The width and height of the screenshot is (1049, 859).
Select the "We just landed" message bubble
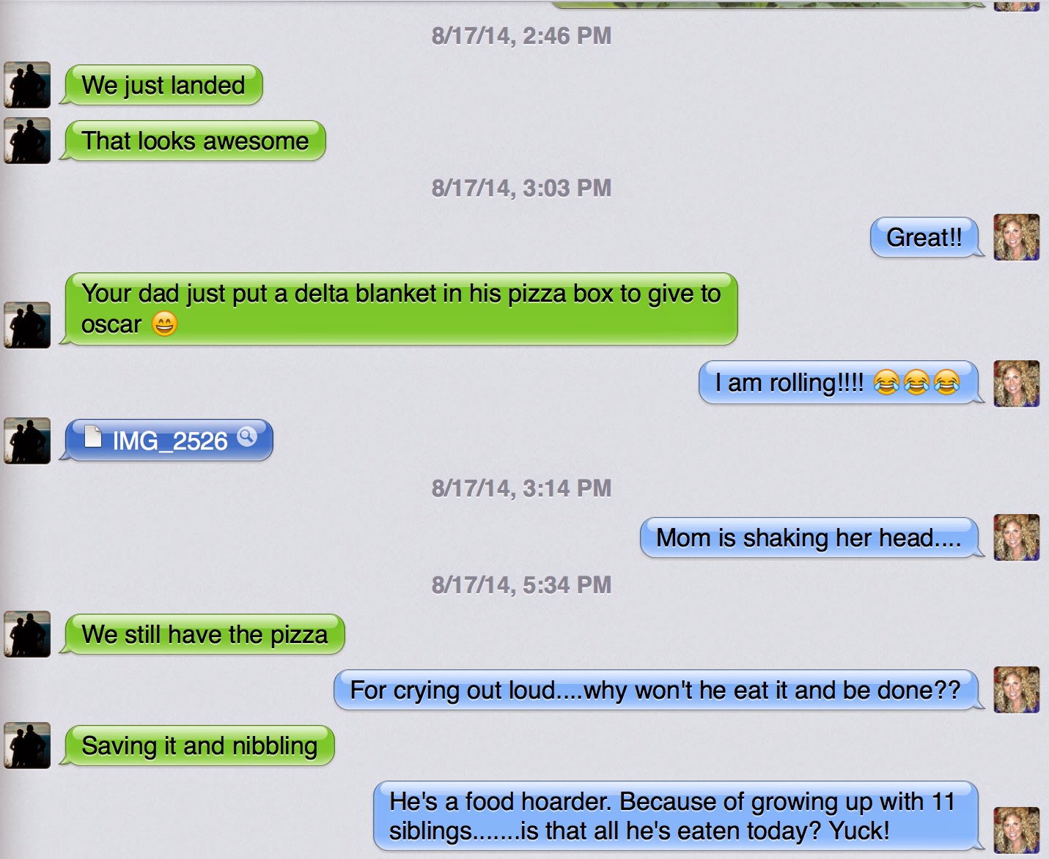point(163,85)
